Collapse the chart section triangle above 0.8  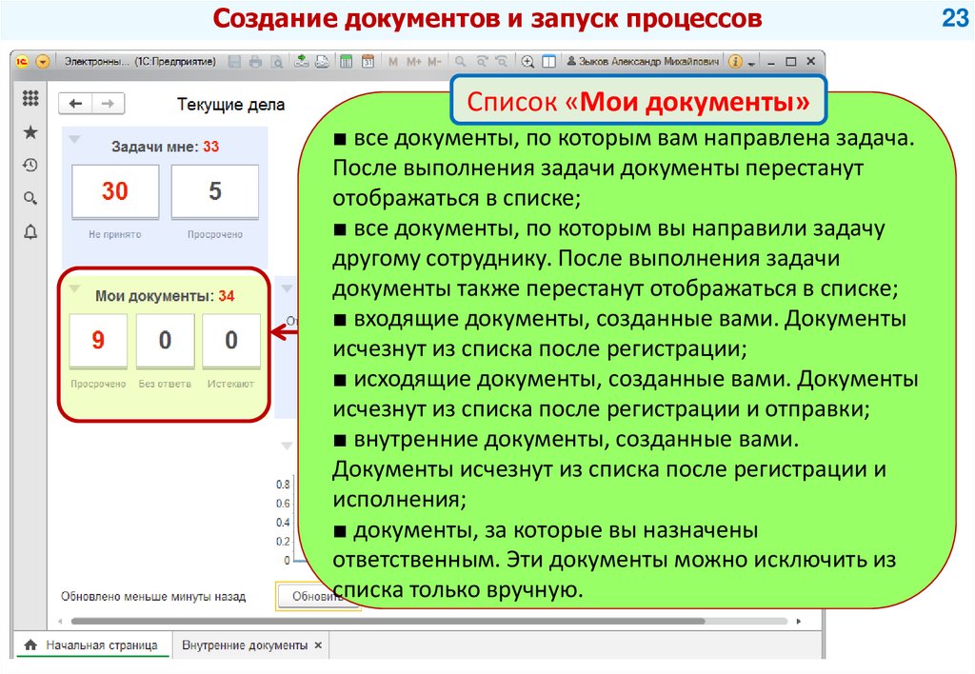click(x=287, y=446)
